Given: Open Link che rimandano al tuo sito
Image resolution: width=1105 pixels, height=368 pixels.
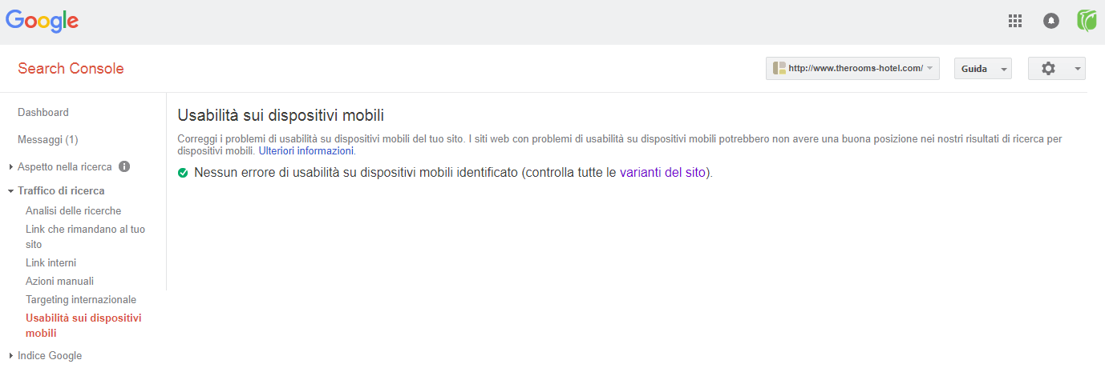Looking at the screenshot, I should tap(85, 237).
